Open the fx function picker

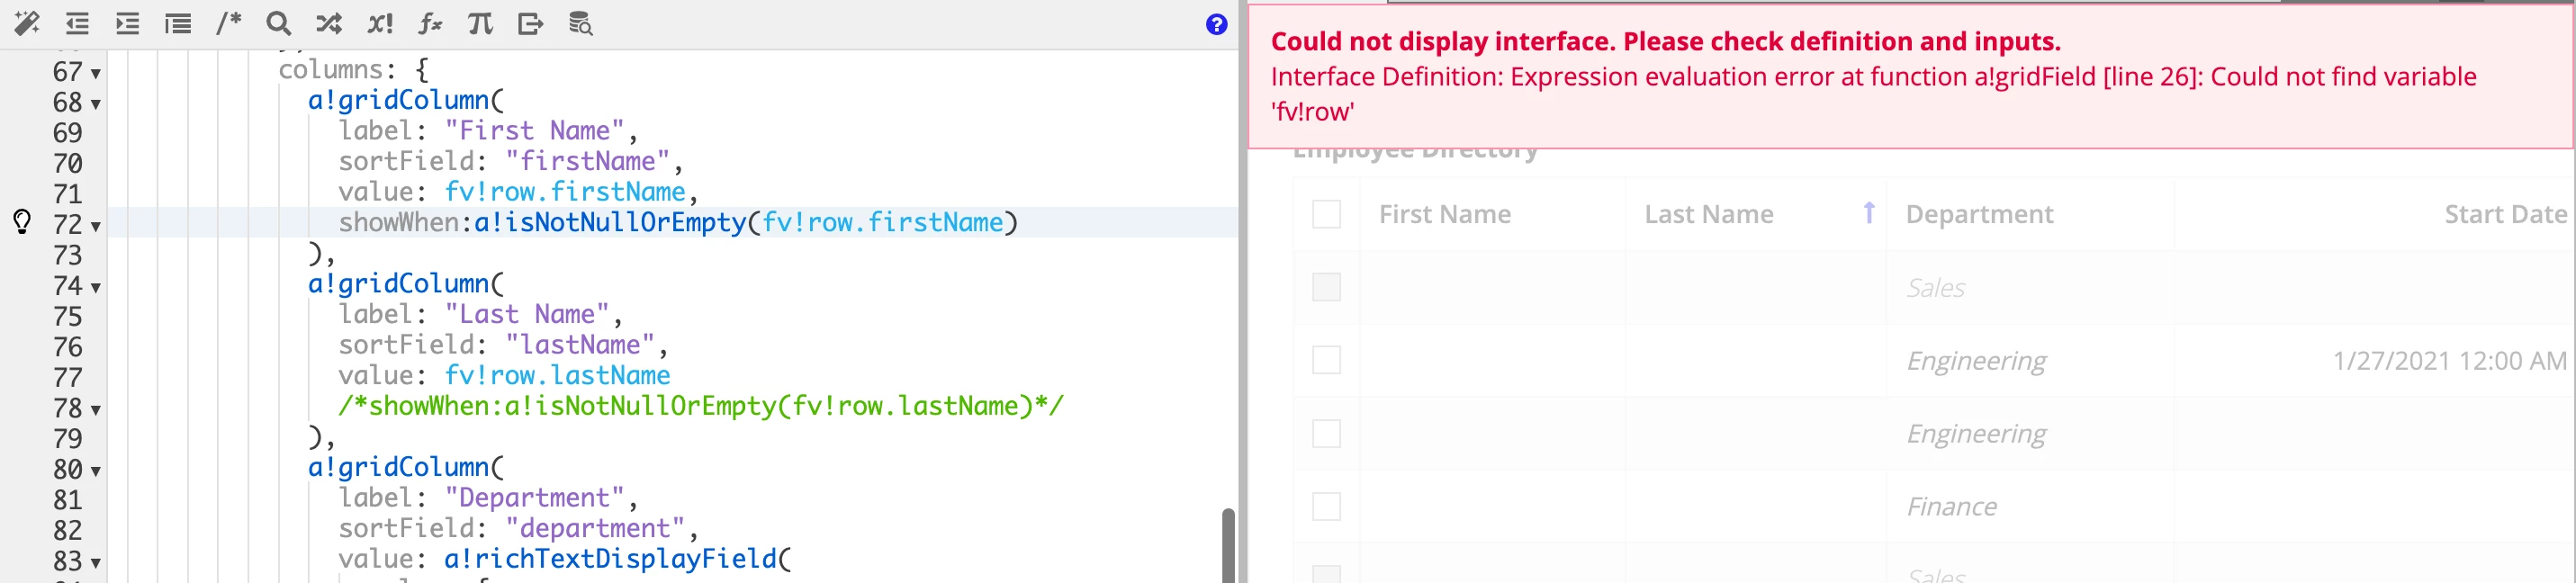(430, 23)
